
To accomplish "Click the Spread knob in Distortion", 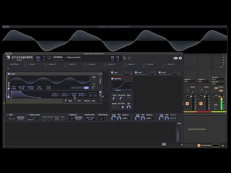I will (x=114, y=107).
